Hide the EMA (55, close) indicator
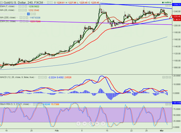Image resolution: width=181 pixels, height=133 pixels. tap(21, 21)
